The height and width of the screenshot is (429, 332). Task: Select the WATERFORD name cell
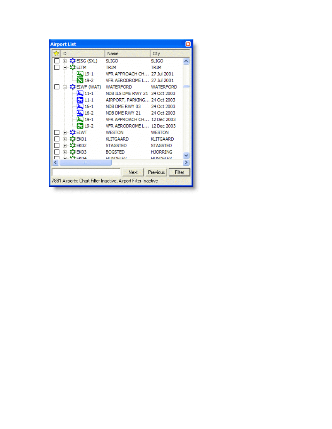[119, 87]
